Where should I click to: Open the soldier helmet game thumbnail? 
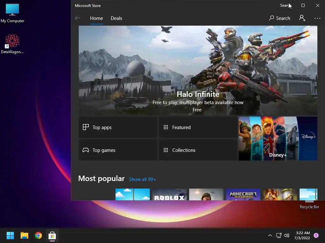coord(206,195)
